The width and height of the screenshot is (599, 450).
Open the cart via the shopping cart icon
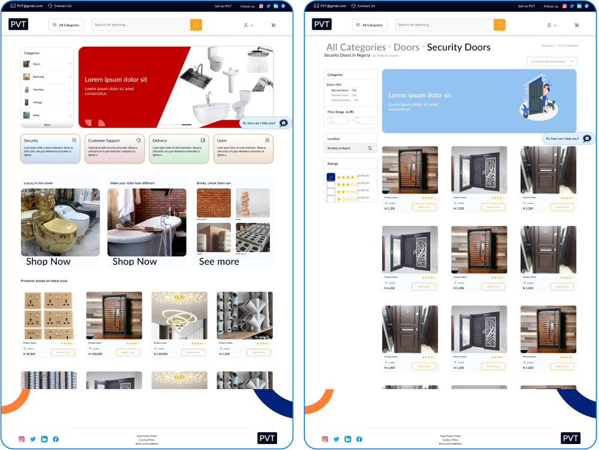273,25
